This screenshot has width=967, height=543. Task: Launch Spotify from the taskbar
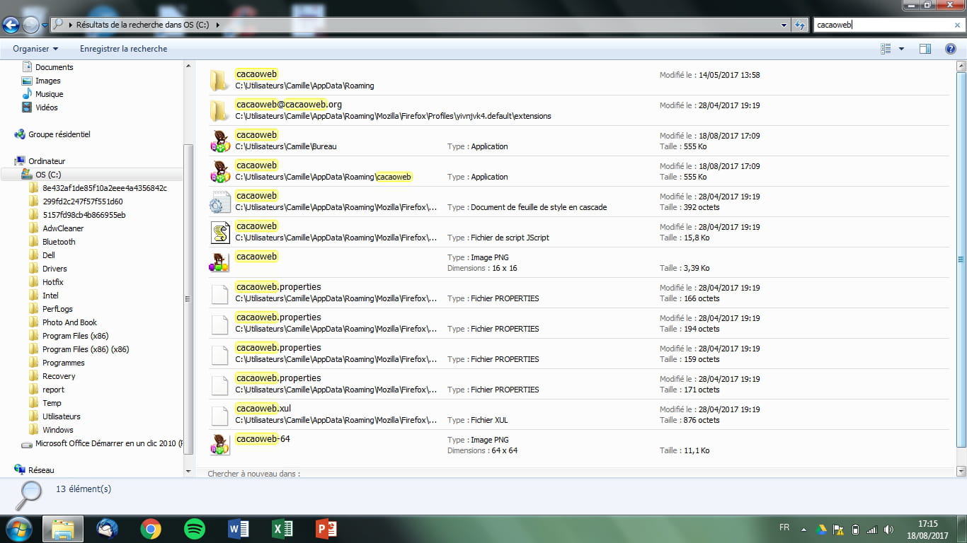coord(195,528)
